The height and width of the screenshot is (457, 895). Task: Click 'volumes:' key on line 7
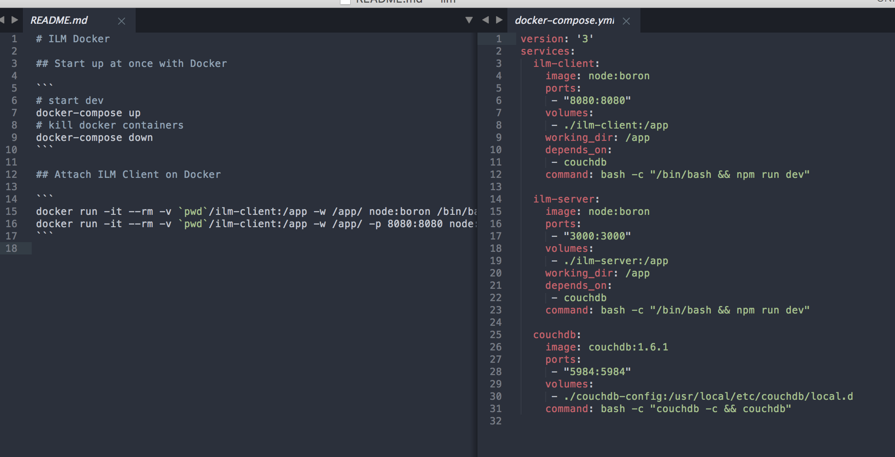569,113
